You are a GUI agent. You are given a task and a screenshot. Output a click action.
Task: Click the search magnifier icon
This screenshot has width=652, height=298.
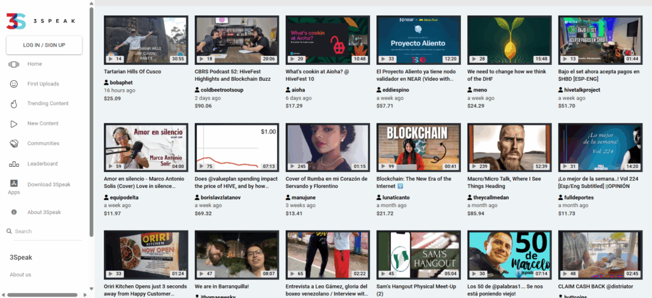click(9, 231)
